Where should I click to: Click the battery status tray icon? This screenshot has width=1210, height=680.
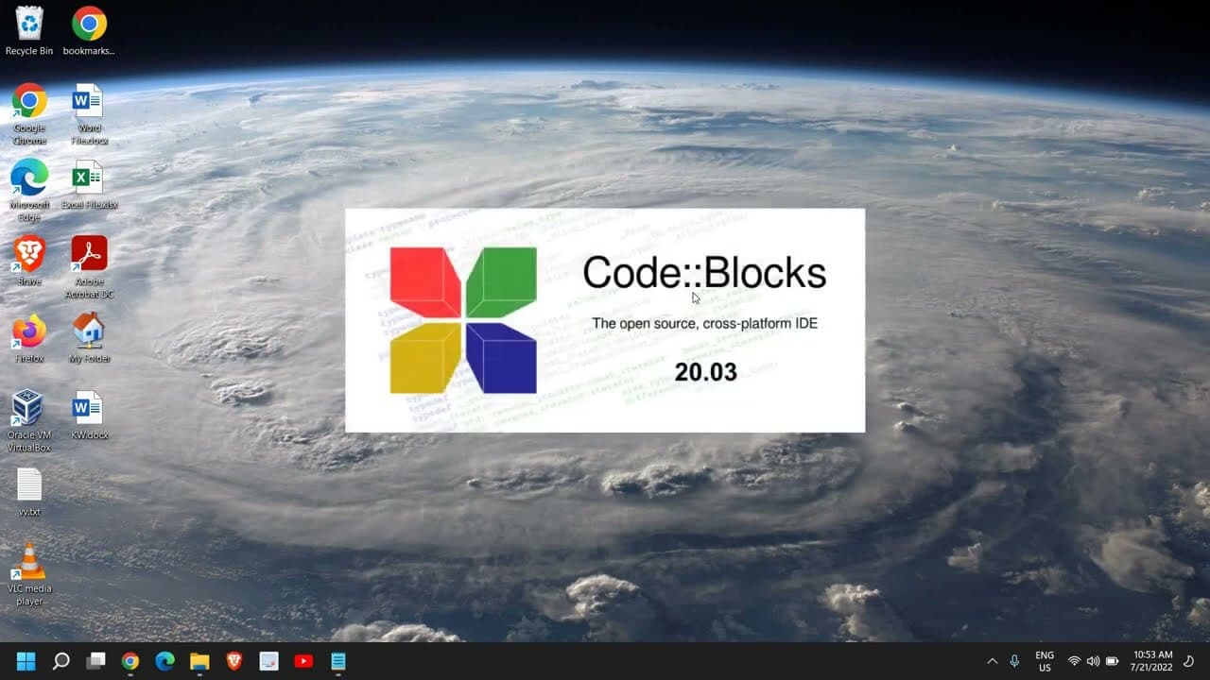tap(1113, 661)
